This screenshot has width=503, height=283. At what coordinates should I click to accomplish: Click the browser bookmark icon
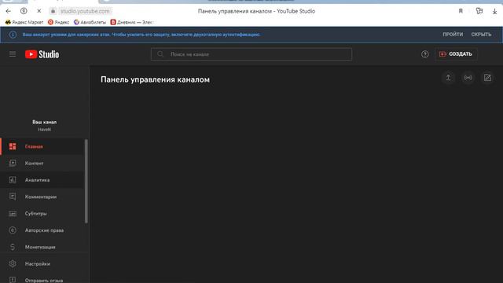point(461,11)
